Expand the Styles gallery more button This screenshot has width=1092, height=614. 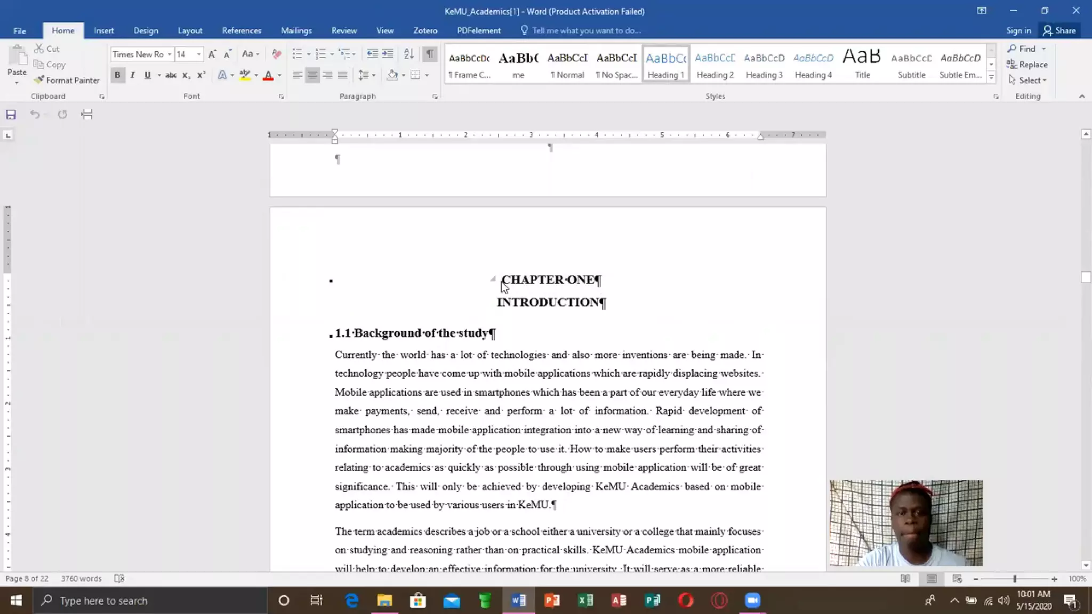991,77
